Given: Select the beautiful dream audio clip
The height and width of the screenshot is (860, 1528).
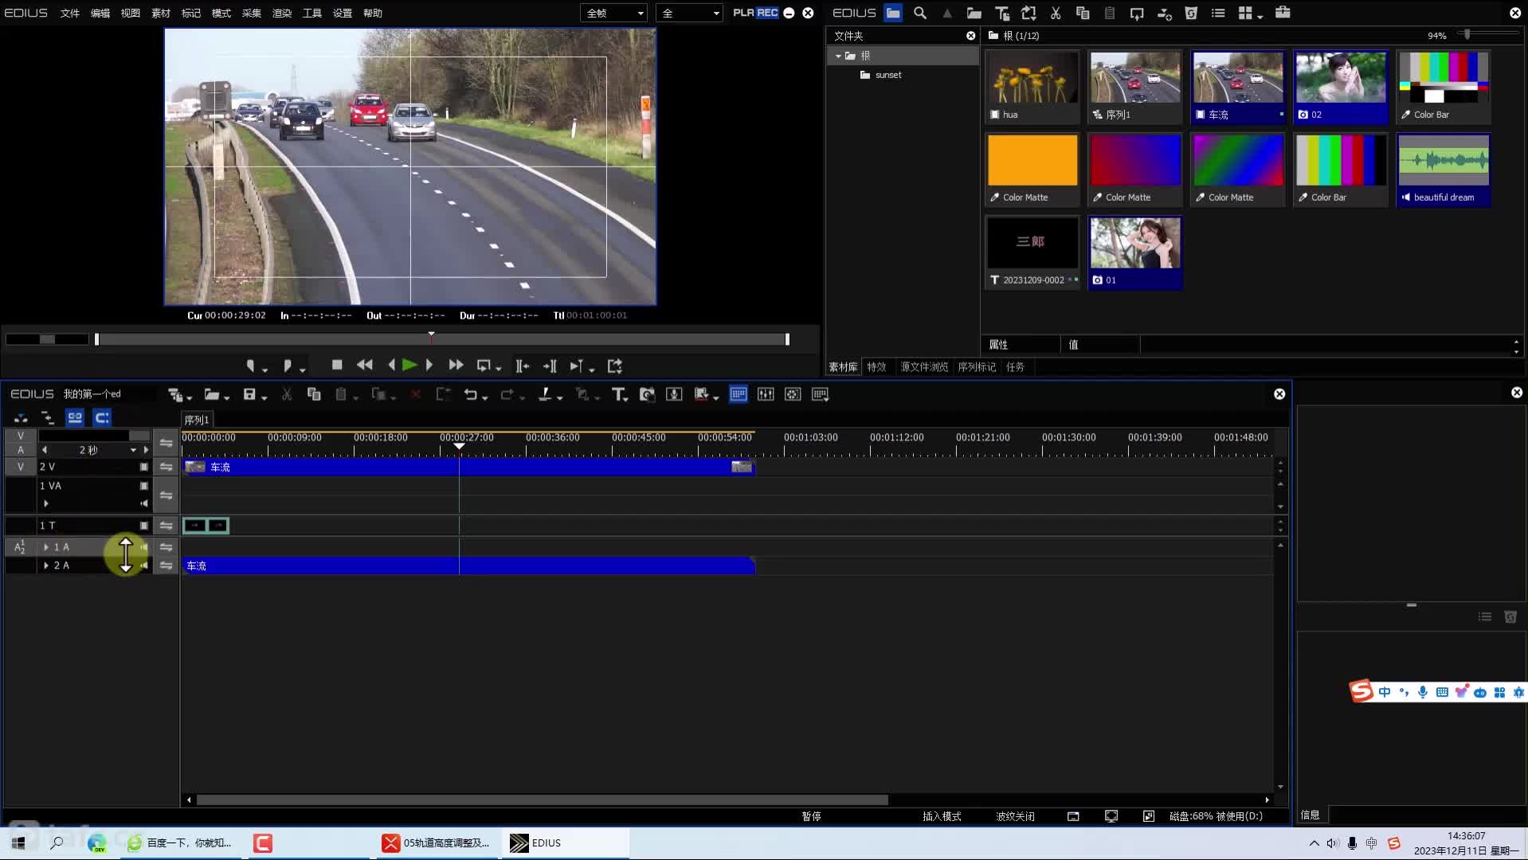Looking at the screenshot, I should [1444, 169].
